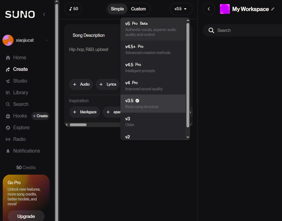Switch to Simple mode

117,9
